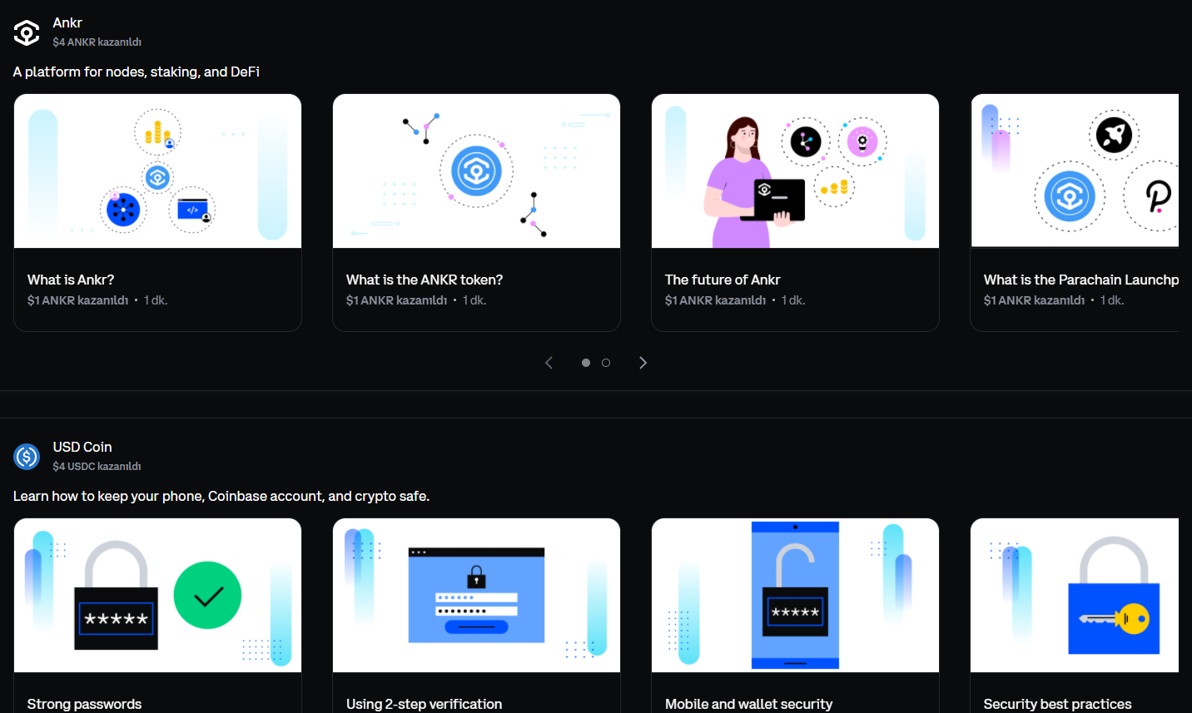This screenshot has width=1192, height=713.
Task: Open 'What is the ANKR token?' thumbnail
Action: click(x=476, y=171)
